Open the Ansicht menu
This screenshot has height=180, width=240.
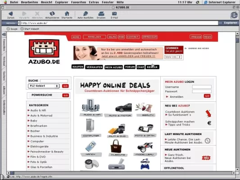point(46,2)
